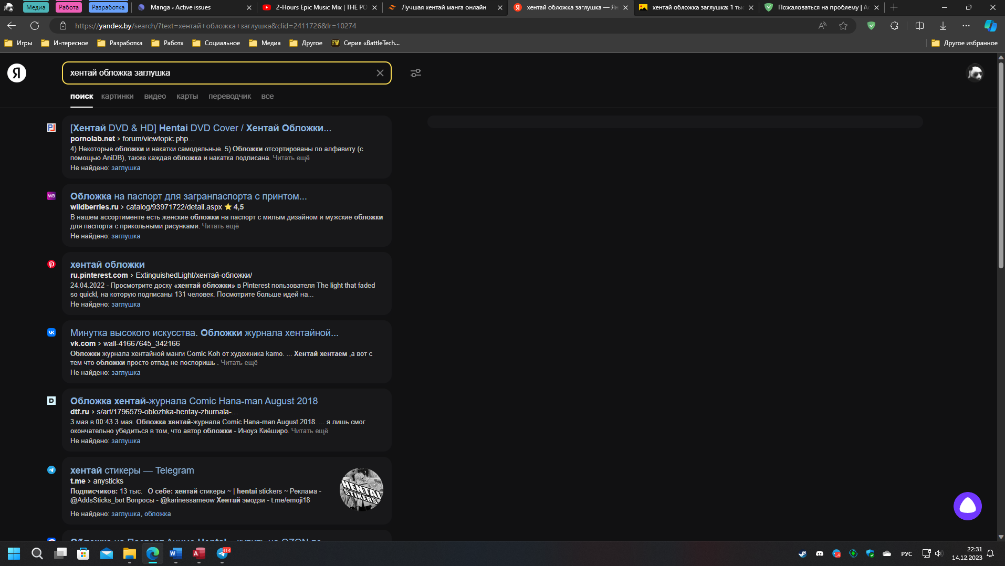Open the Pinterest board result link
This screenshot has height=566, width=1005.
pyautogui.click(x=108, y=265)
